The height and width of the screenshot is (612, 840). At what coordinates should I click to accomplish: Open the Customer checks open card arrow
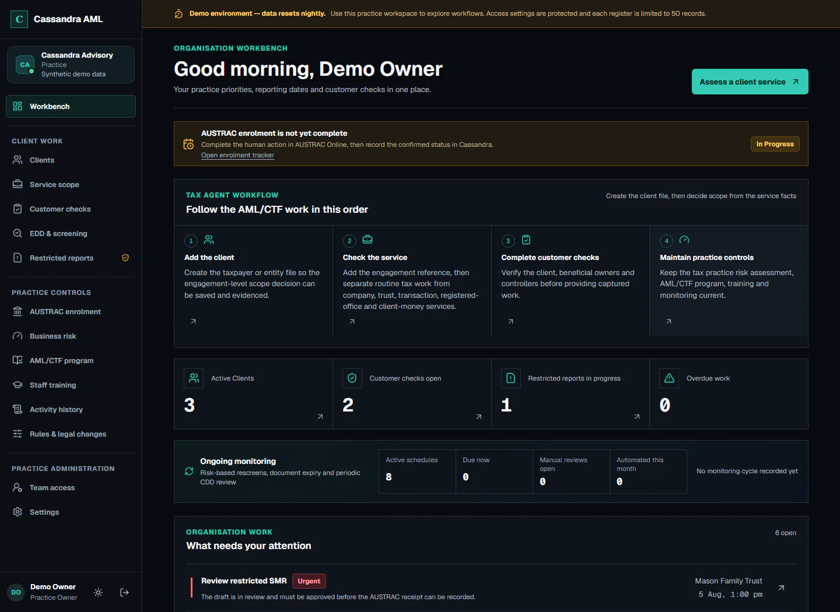tap(479, 417)
